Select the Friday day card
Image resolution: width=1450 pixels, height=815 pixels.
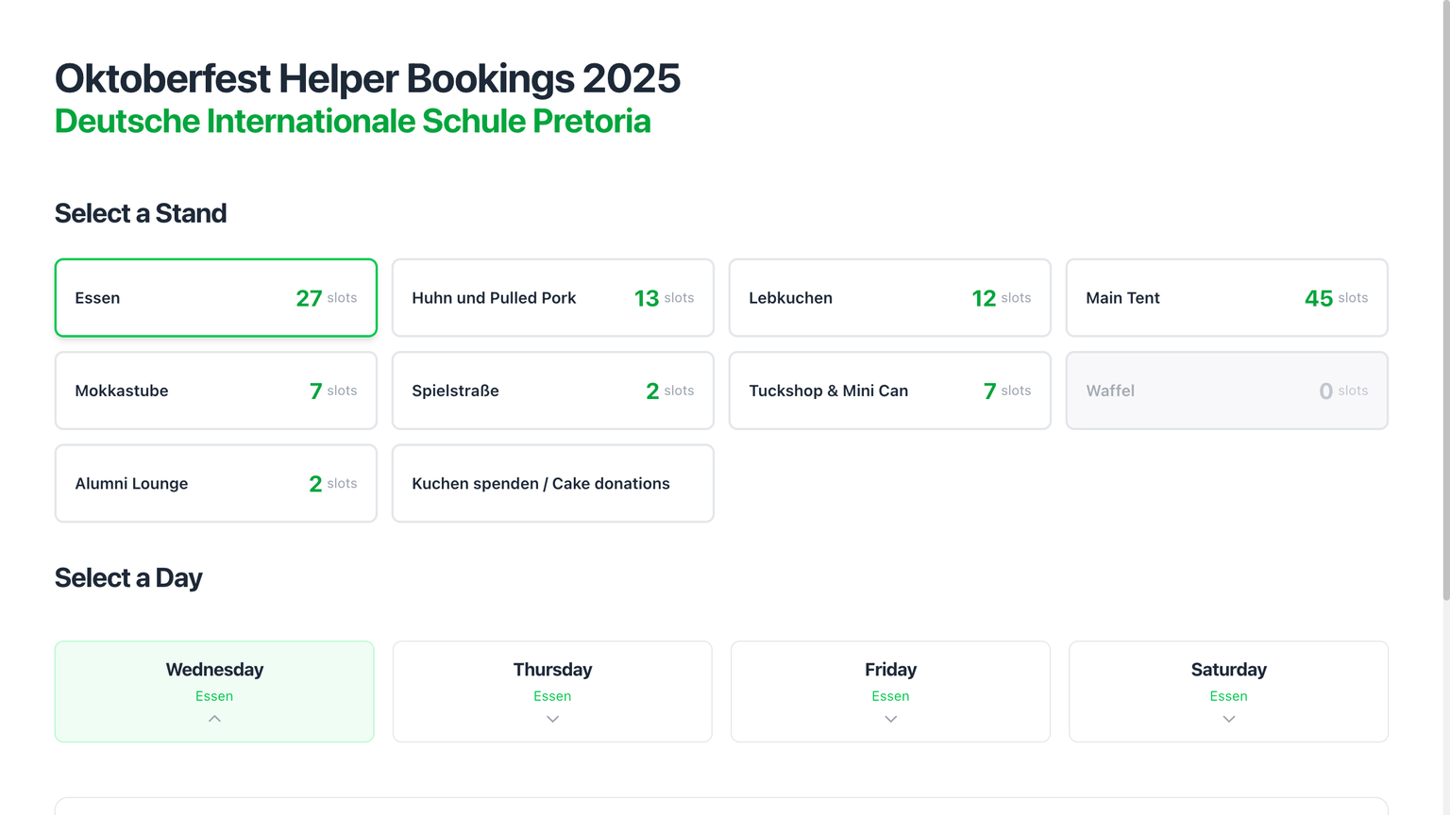[889, 670]
